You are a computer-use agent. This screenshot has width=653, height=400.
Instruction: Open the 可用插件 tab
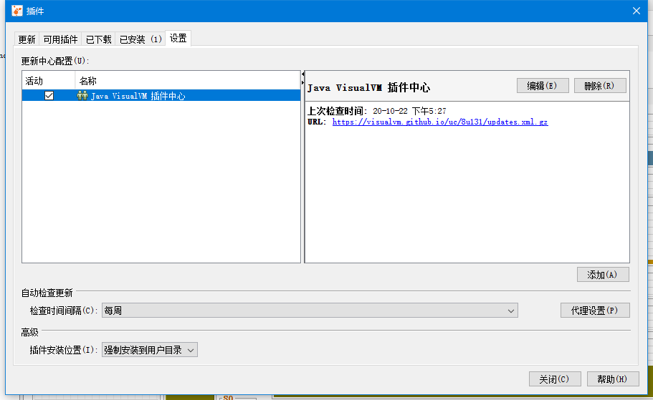click(60, 39)
